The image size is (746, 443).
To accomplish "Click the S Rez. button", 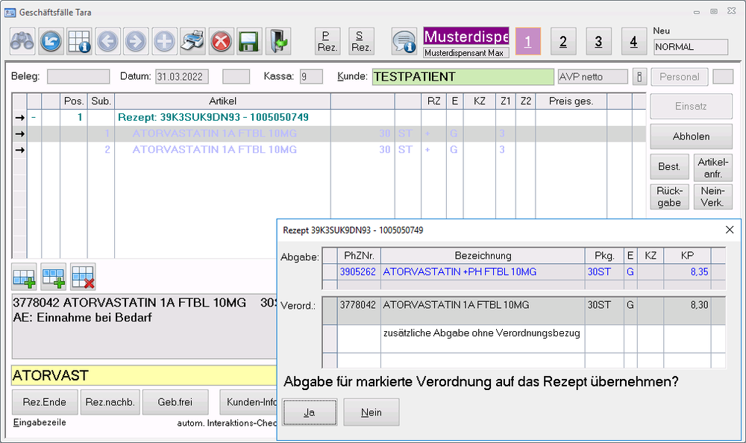I will pos(361,41).
